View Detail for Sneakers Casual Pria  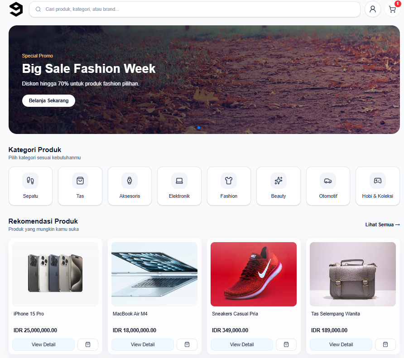tap(242, 344)
